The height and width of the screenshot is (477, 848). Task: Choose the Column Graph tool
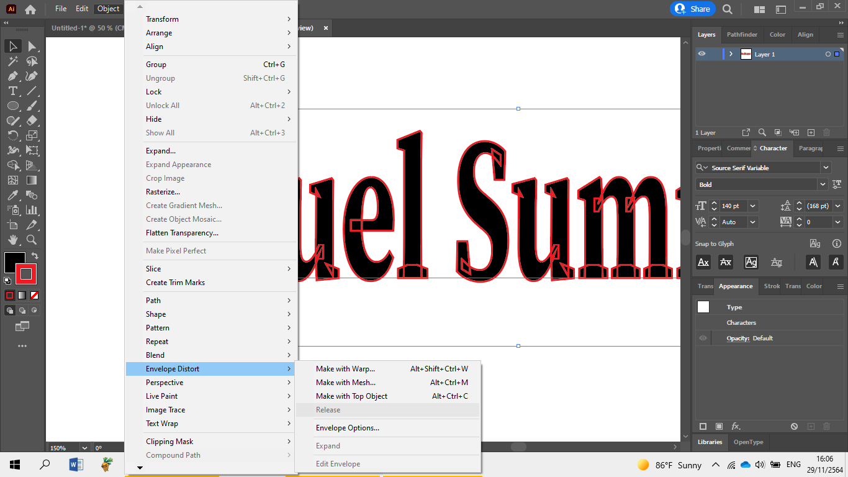[32, 209]
